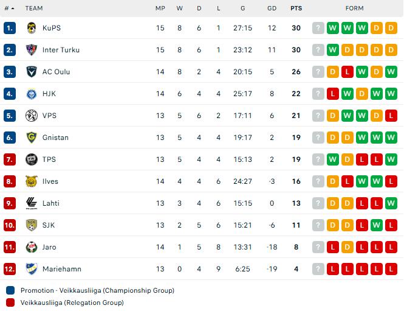The image size is (404, 311).
Task: Click the Jaro team name
Action: [49, 247]
